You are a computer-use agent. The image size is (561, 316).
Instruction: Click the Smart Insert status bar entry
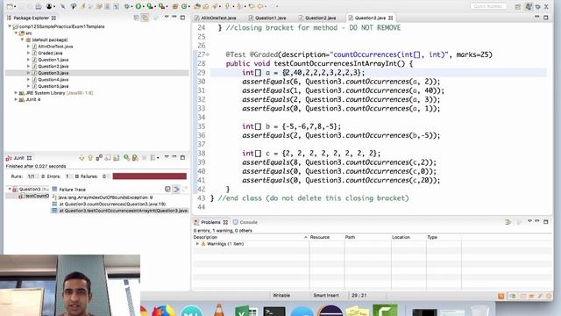coord(326,296)
